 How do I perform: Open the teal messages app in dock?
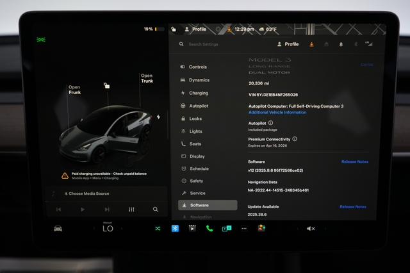click(227, 229)
